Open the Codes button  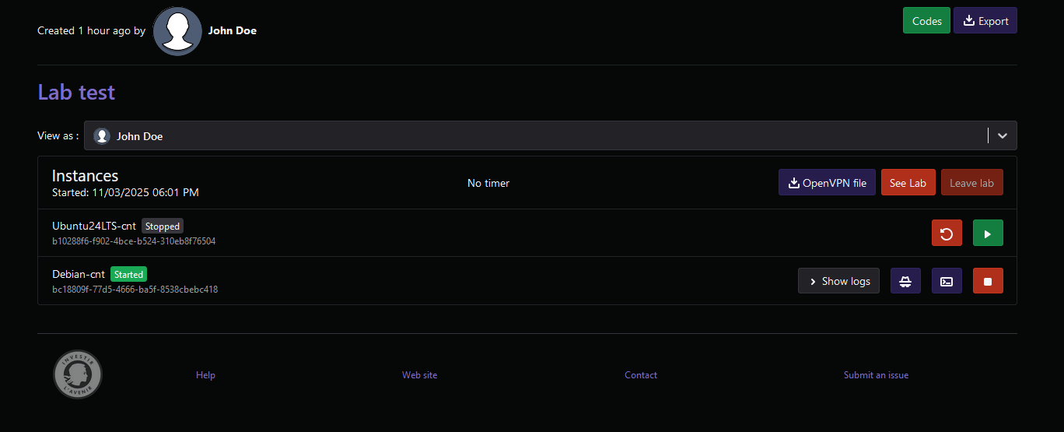pyautogui.click(x=926, y=21)
